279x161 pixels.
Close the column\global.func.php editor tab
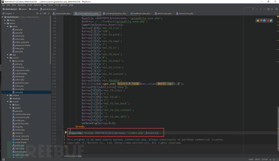tap(99, 13)
